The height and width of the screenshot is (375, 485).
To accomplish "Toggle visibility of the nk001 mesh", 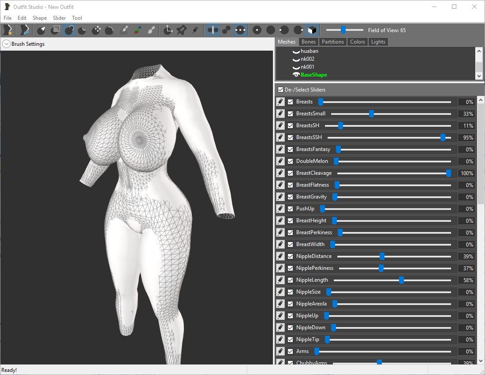I will (x=296, y=67).
